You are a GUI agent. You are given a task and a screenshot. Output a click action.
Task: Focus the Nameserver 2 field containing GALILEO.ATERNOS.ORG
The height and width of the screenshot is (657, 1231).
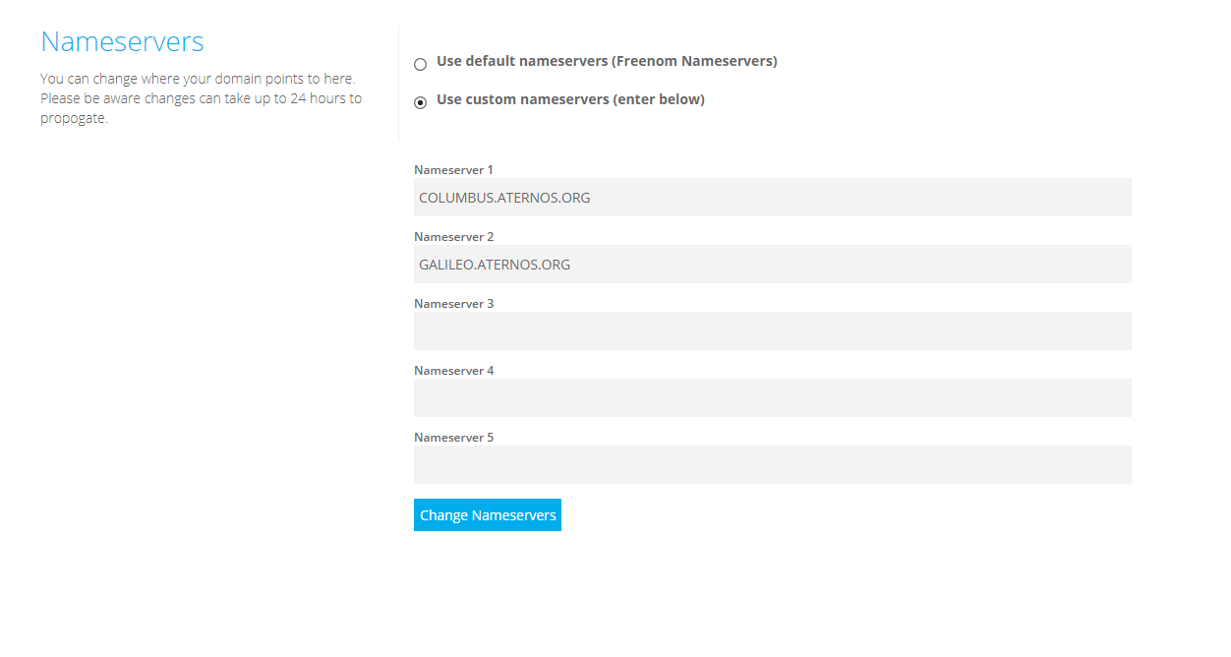coord(772,264)
